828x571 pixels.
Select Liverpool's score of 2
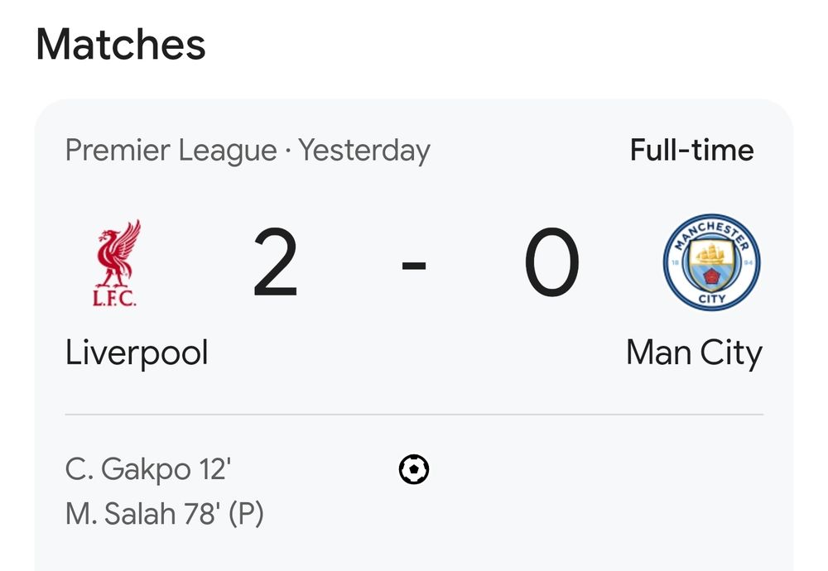(x=275, y=264)
